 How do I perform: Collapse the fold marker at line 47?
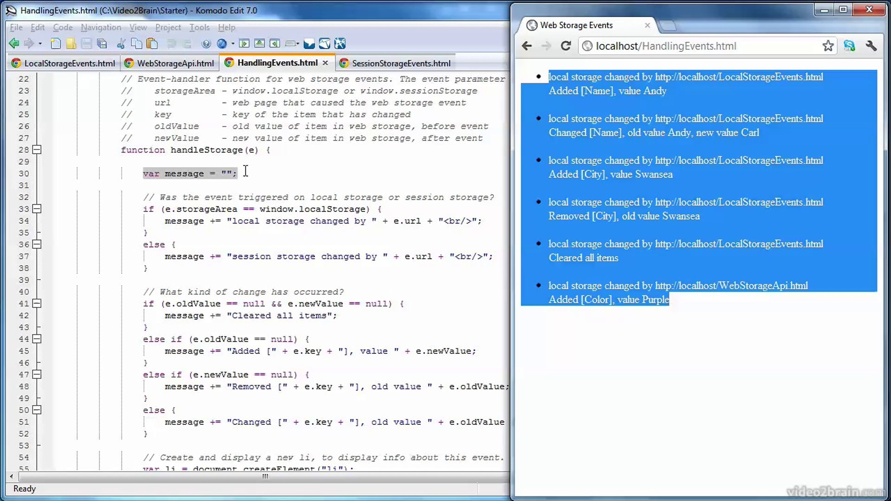[37, 374]
